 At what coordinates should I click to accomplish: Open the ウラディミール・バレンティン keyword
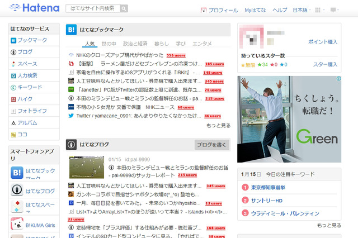click(285, 213)
